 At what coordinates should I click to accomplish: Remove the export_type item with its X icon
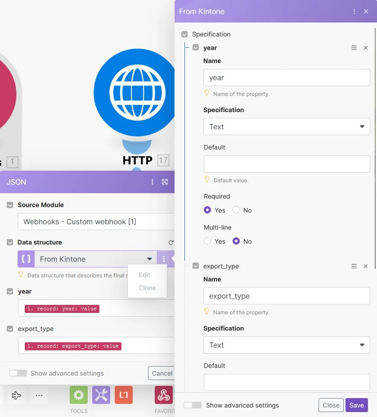pos(366,266)
